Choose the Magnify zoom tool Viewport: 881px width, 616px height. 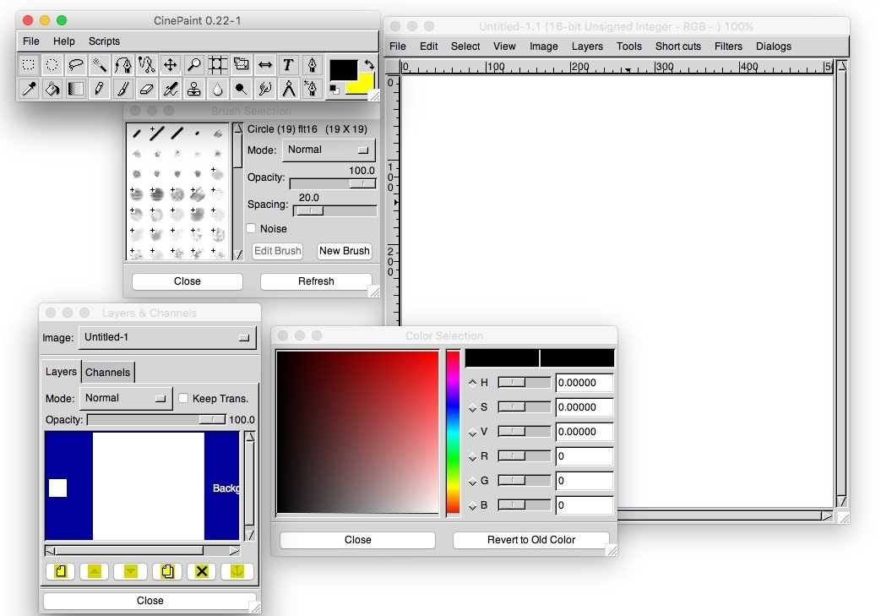point(193,65)
